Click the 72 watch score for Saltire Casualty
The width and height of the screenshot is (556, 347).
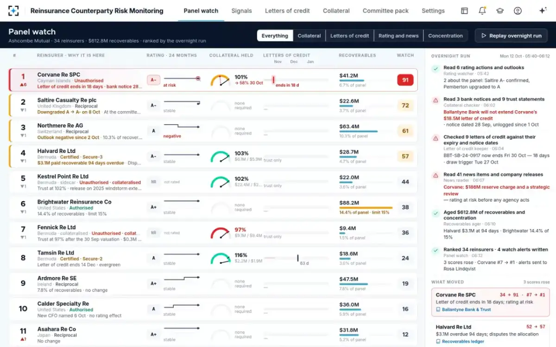coord(405,105)
